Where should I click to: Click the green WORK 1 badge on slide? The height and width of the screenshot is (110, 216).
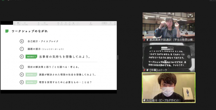(x=31, y=57)
